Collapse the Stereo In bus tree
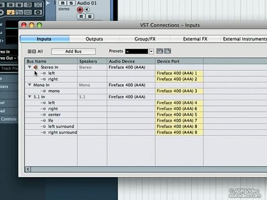Viewport: 267px width, 200px height. (29, 67)
